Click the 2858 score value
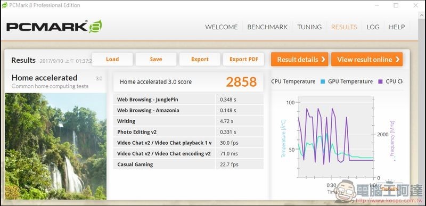The width and height of the screenshot is (426, 206). [x=241, y=82]
